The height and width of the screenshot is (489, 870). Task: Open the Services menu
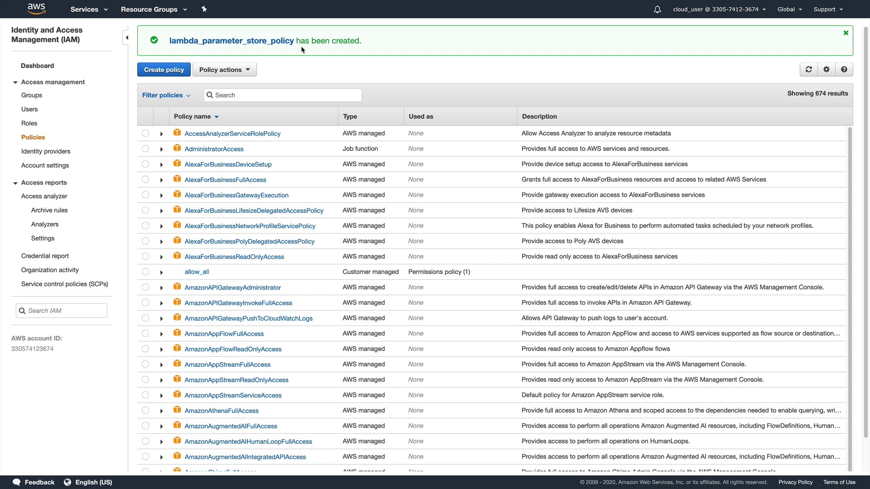coord(89,9)
